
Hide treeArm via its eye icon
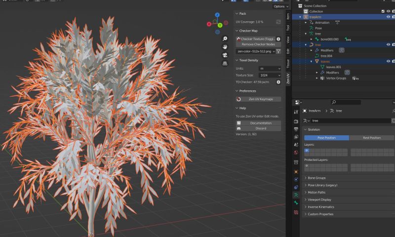pos(388,17)
